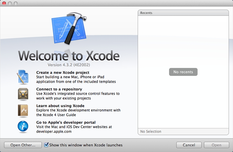Click the Xcode hammer and blueprint logo
Image resolution: width=233 pixels, height=152 pixels.
69,28
